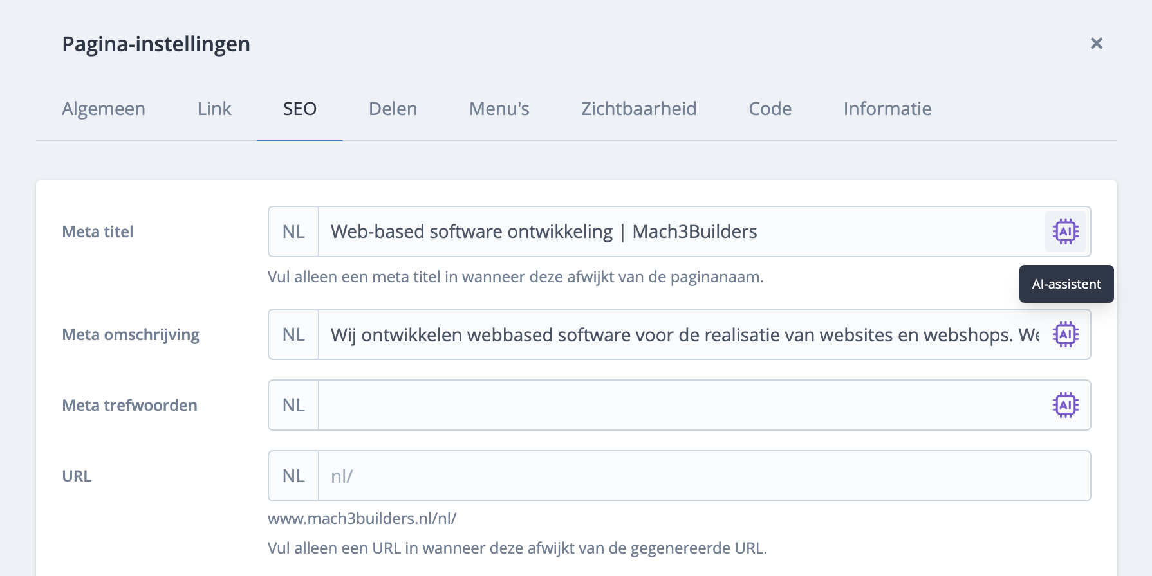
Task: Show the Informatie tab
Action: pyautogui.click(x=887, y=109)
